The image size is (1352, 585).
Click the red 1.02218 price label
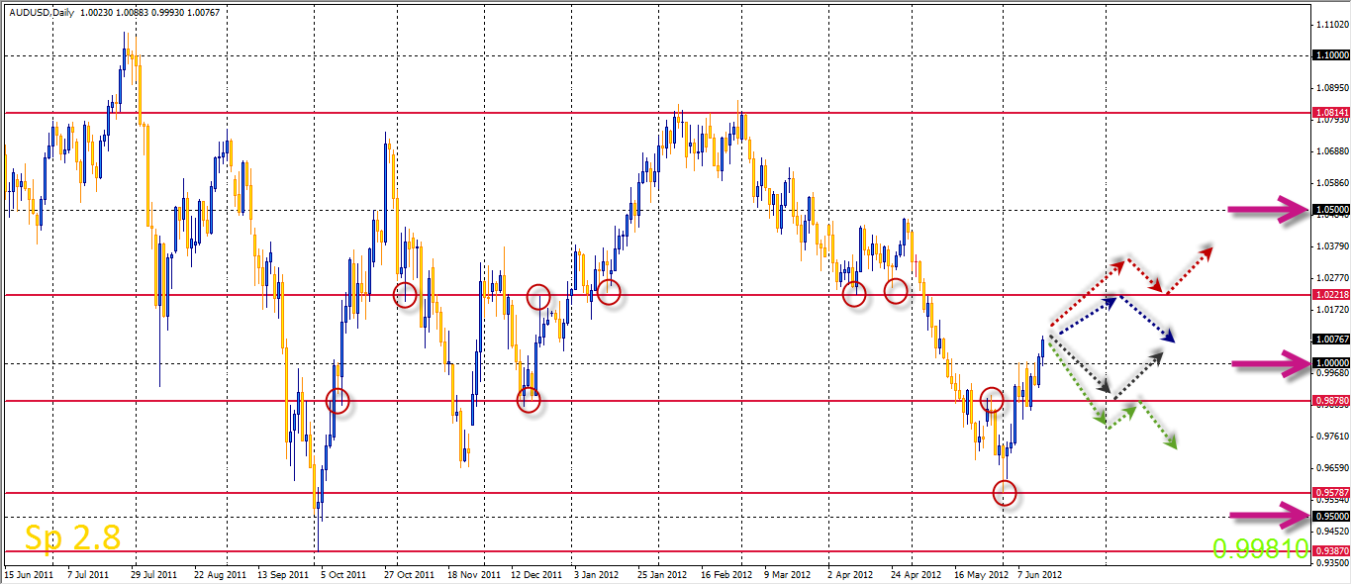click(1330, 295)
